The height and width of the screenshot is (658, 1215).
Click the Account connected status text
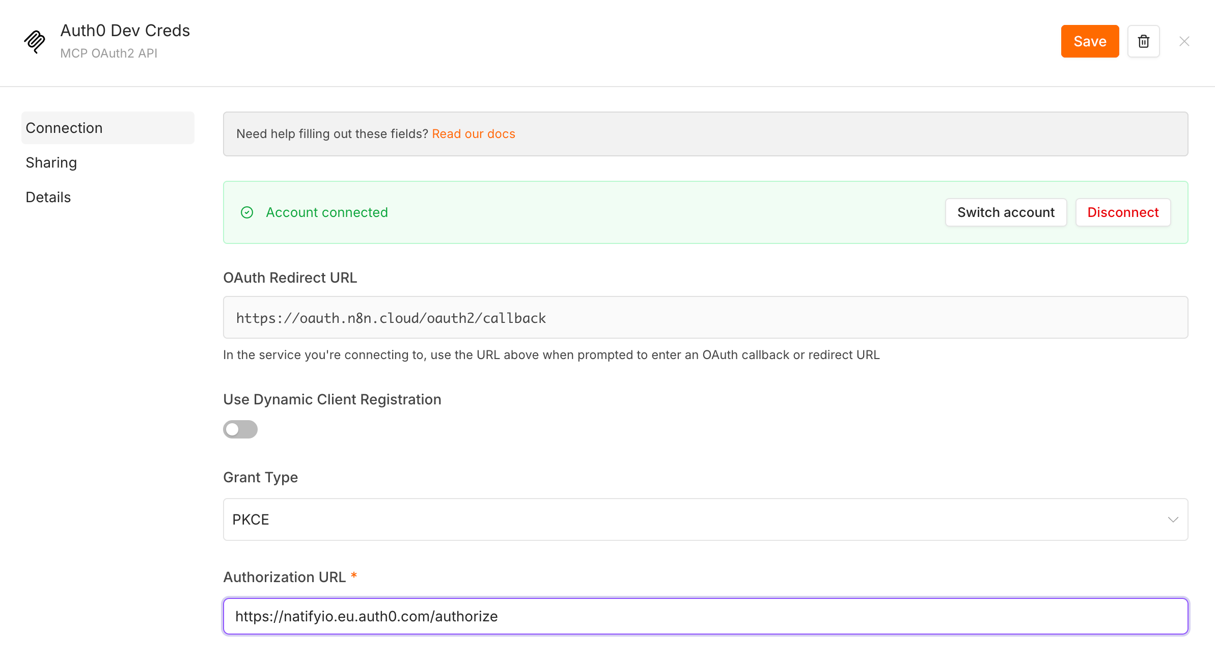[327, 212]
